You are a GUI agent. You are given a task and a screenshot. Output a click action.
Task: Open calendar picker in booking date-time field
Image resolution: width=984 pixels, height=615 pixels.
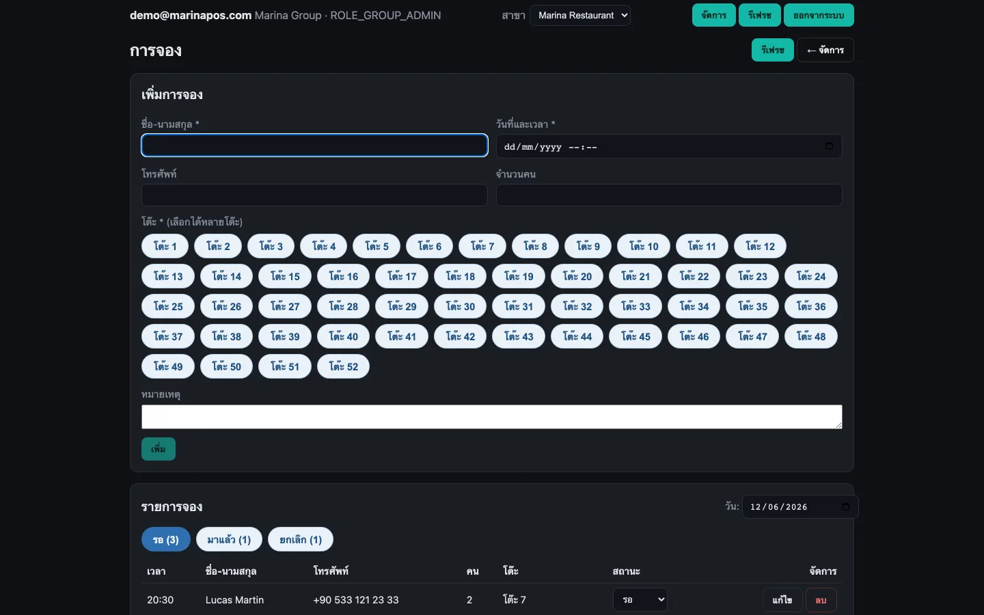pos(829,146)
